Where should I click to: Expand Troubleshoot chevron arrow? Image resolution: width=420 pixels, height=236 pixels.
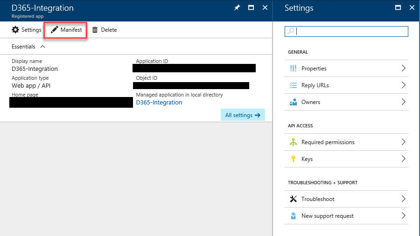click(x=404, y=199)
